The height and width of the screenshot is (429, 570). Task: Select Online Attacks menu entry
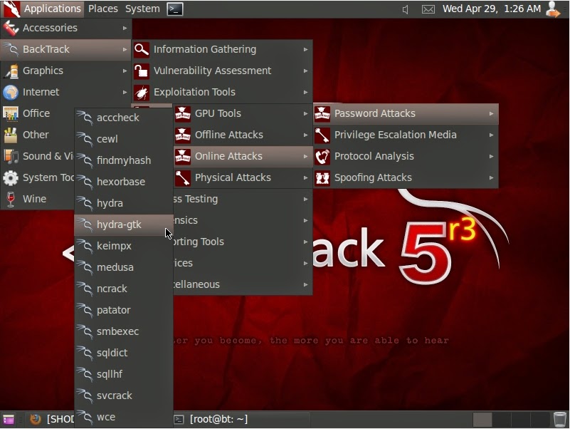[243, 157]
